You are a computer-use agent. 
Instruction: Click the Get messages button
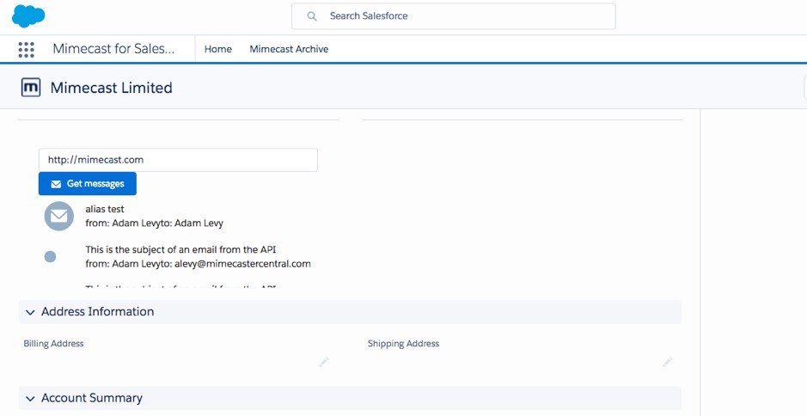pyautogui.click(x=88, y=184)
